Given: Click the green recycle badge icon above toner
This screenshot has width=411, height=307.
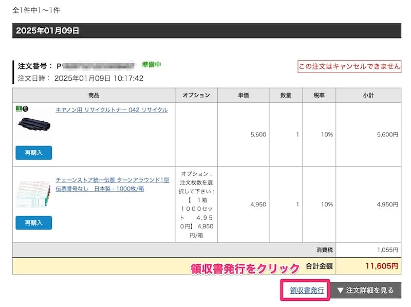Looking at the screenshot, I should (20, 109).
